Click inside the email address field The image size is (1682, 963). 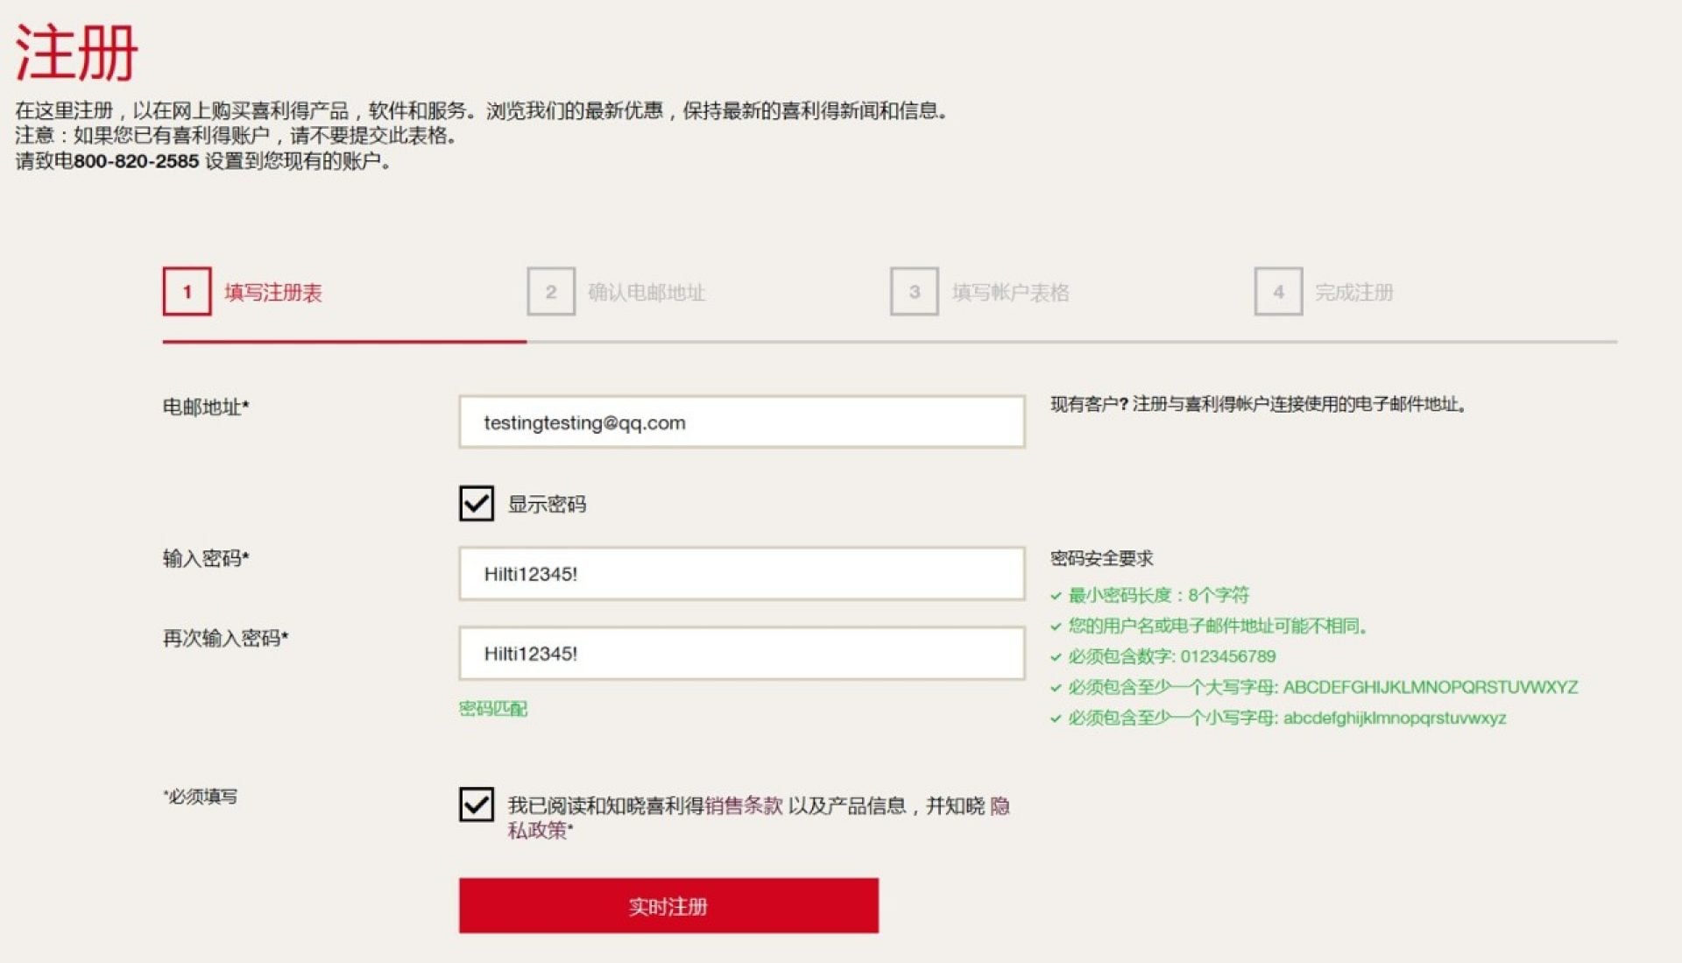click(740, 421)
